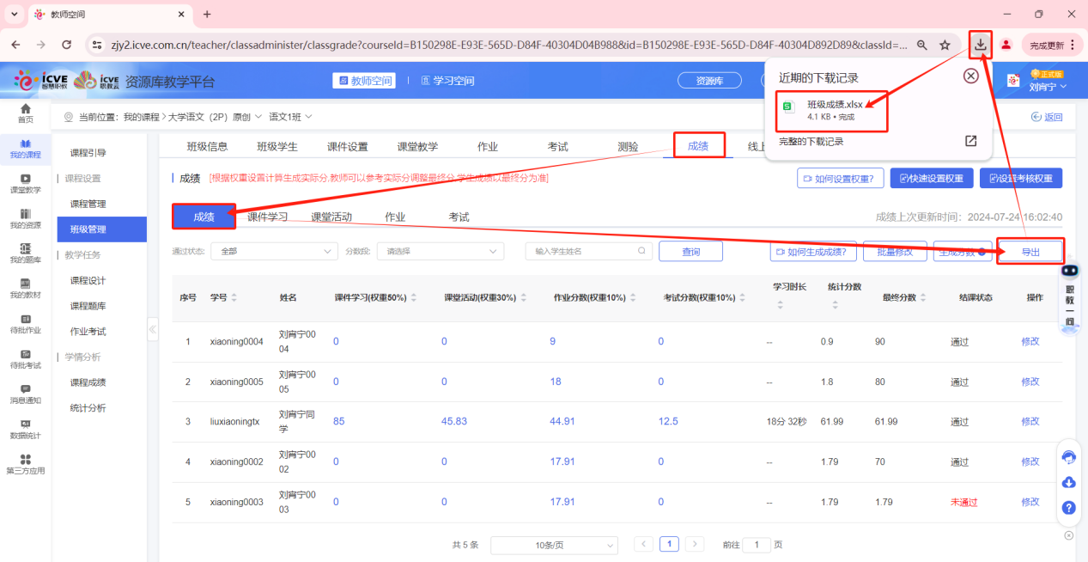This screenshot has width=1088, height=562.
Task: Click the 首页 home icon in sidebar
Action: coord(25,109)
